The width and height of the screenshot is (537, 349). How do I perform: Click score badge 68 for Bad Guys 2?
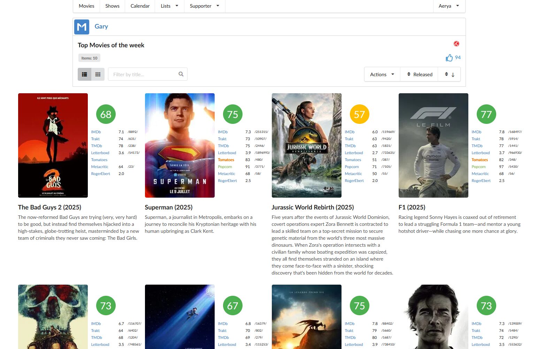coord(106,114)
